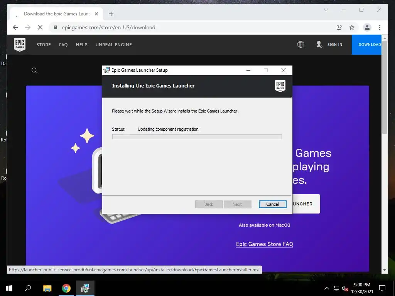Minimize the Epic Games Launcher Setup window

pos(248,70)
